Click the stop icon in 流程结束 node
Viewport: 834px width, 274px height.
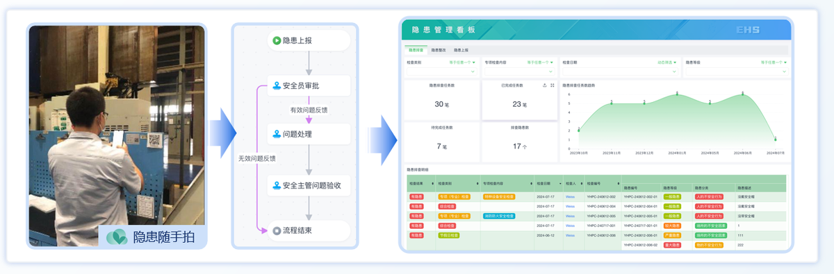click(x=277, y=230)
